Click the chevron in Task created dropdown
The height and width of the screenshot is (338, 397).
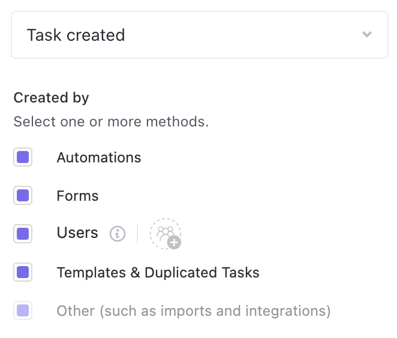367,35
